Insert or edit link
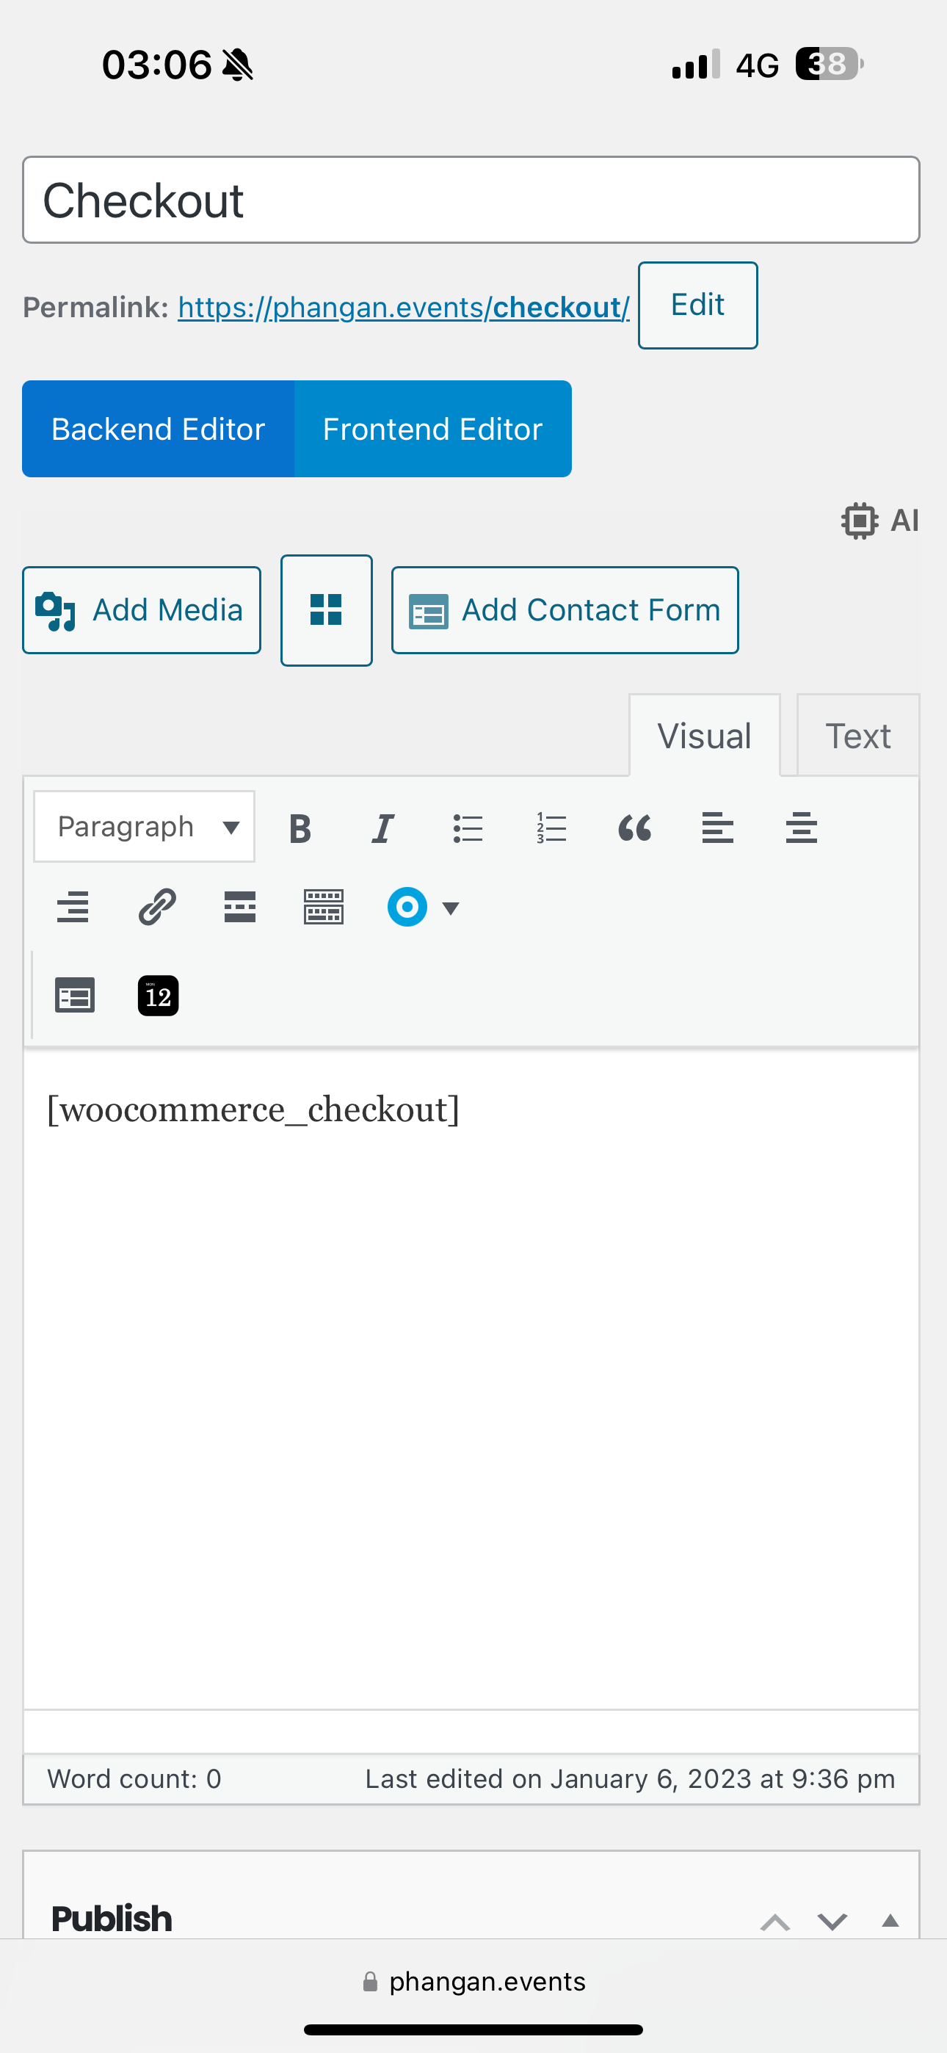Viewport: 947px width, 2053px height. pos(157,907)
